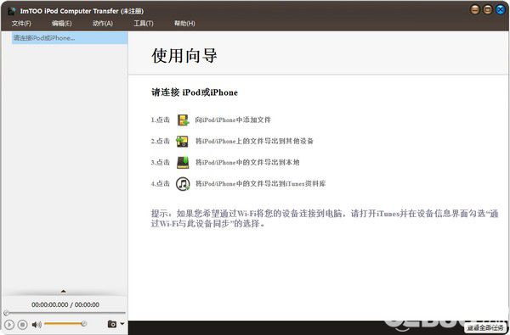This screenshot has width=510, height=335.
Task: Click the export to iTunes library icon
Action: (183, 184)
